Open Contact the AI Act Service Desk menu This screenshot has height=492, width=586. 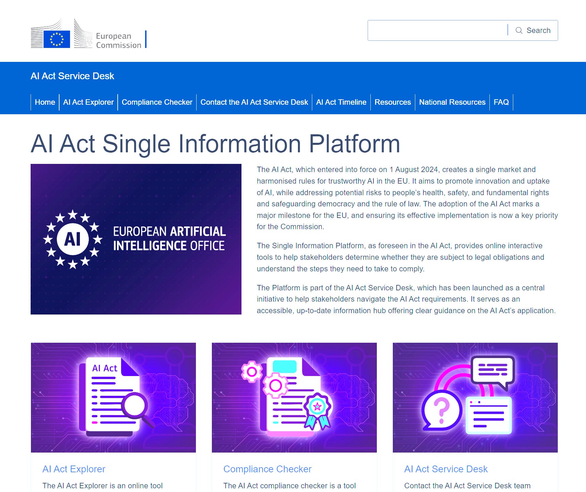click(x=254, y=102)
